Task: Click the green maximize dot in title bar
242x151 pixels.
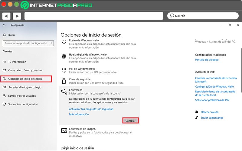Action: point(17,4)
